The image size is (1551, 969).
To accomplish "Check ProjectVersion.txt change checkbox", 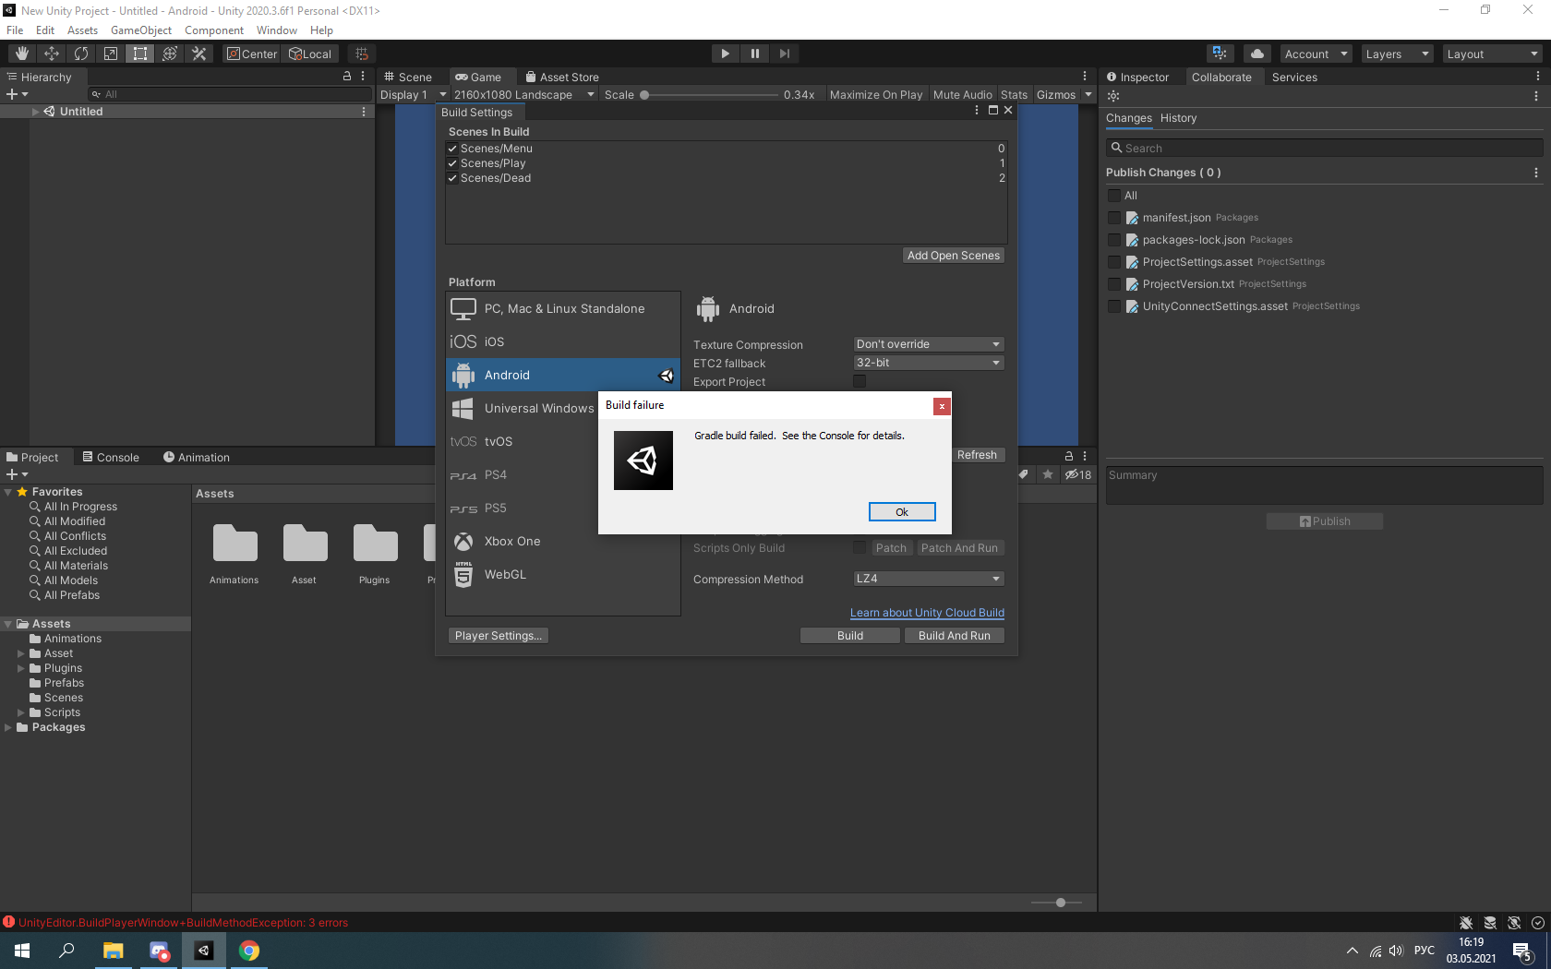I will click(1114, 284).
